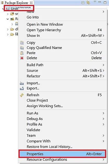Expand the src folder node
Viewport: 109px width, 164px height.
tap(8, 14)
